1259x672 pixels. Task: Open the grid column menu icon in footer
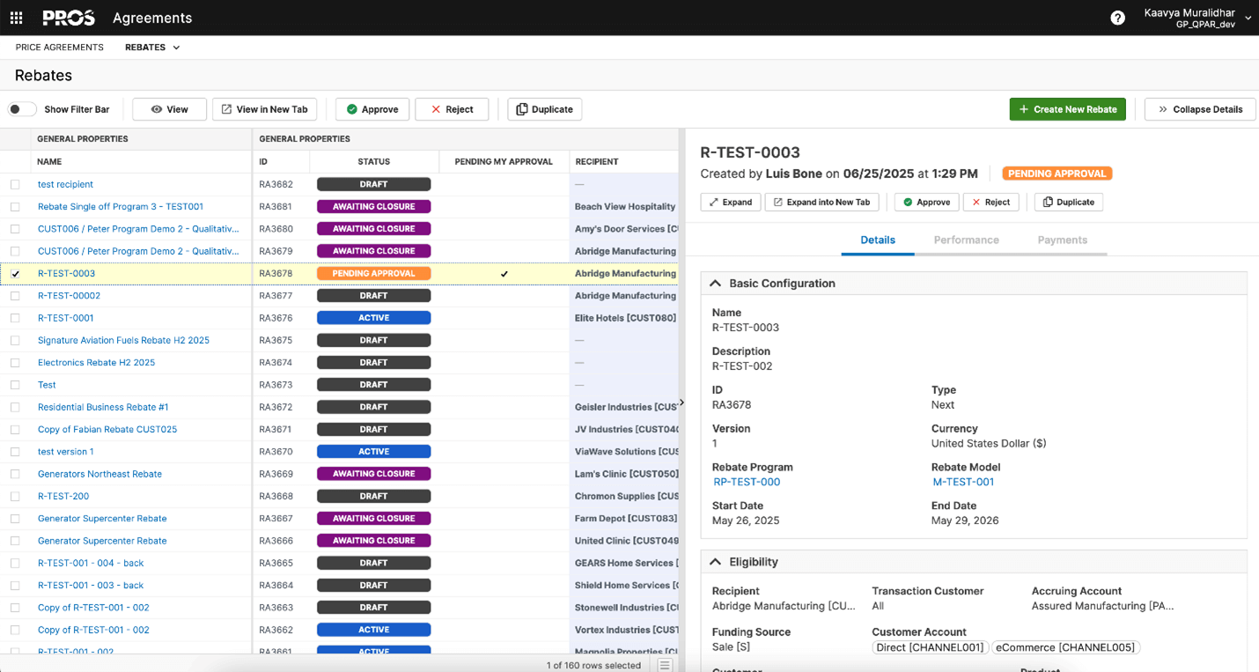tap(665, 665)
